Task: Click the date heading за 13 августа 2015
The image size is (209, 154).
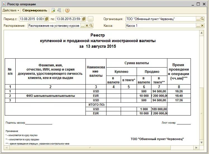Action: pyautogui.click(x=98, y=46)
